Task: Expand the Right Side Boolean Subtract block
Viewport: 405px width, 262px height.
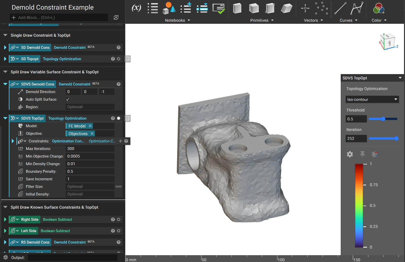Action: [5, 220]
